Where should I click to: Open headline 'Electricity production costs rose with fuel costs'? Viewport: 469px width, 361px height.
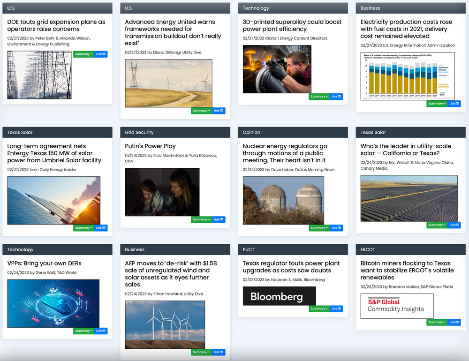406,29
